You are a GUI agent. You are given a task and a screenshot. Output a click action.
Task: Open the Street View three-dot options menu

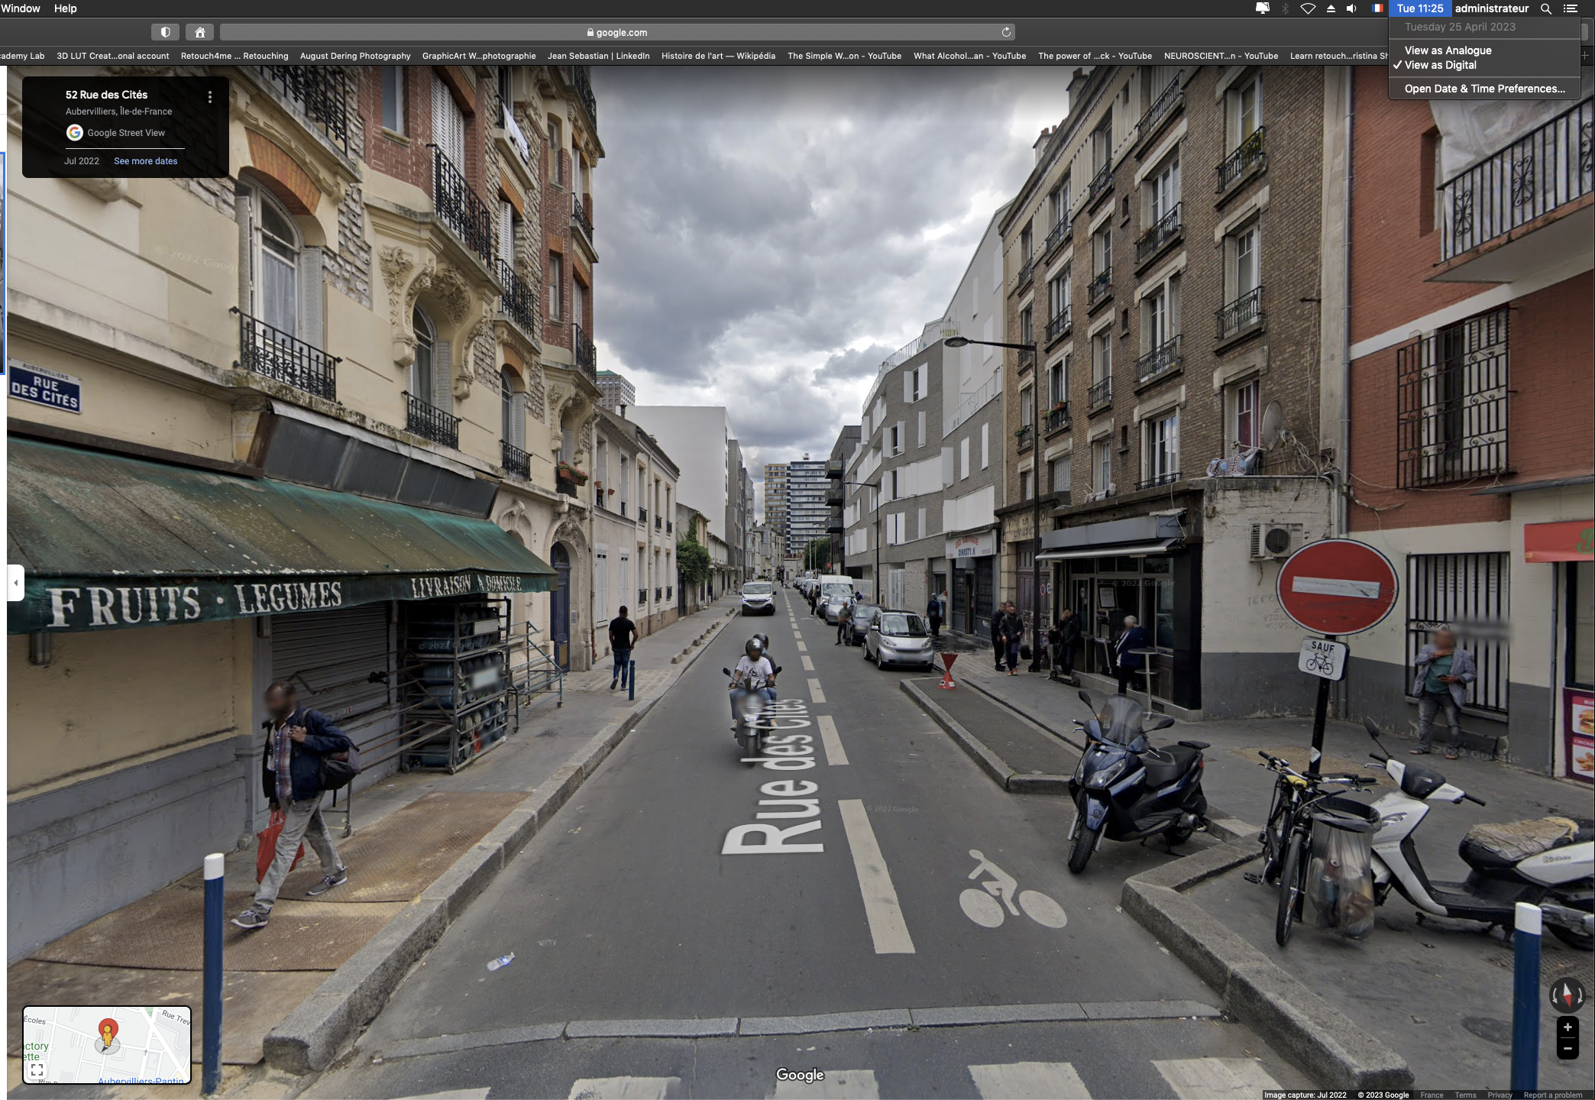click(x=209, y=97)
